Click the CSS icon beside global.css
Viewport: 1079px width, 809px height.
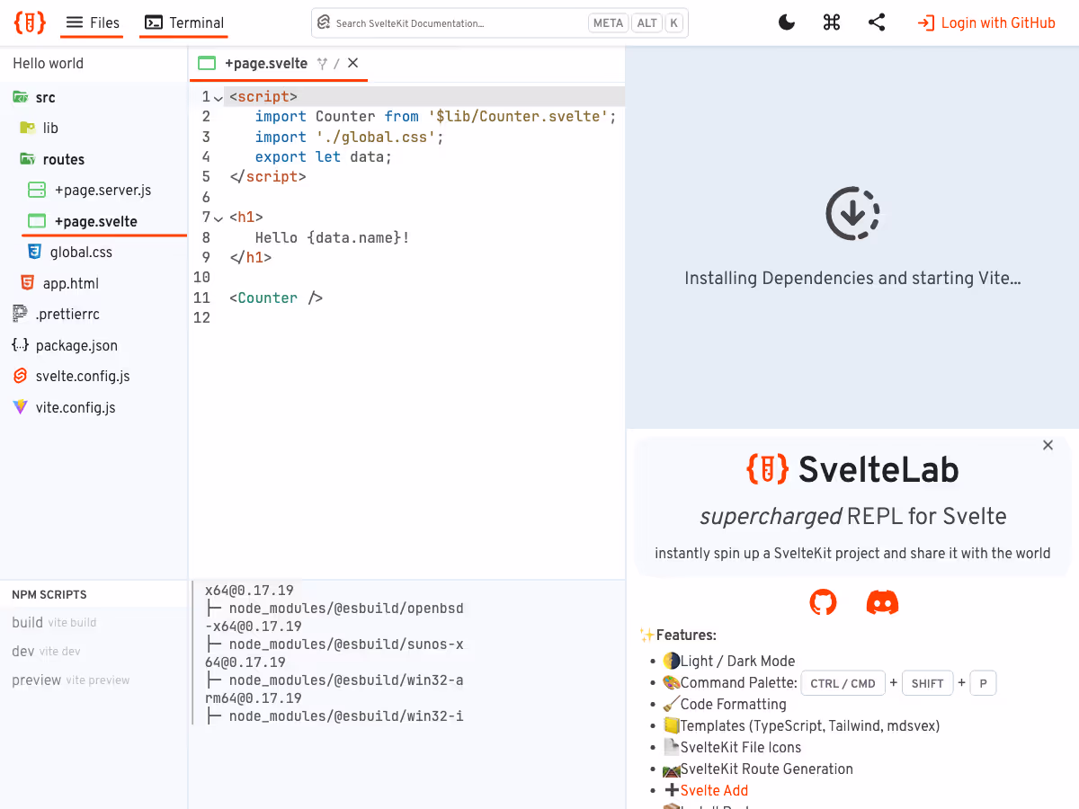click(x=35, y=253)
